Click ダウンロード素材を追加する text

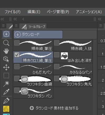[57, 108]
